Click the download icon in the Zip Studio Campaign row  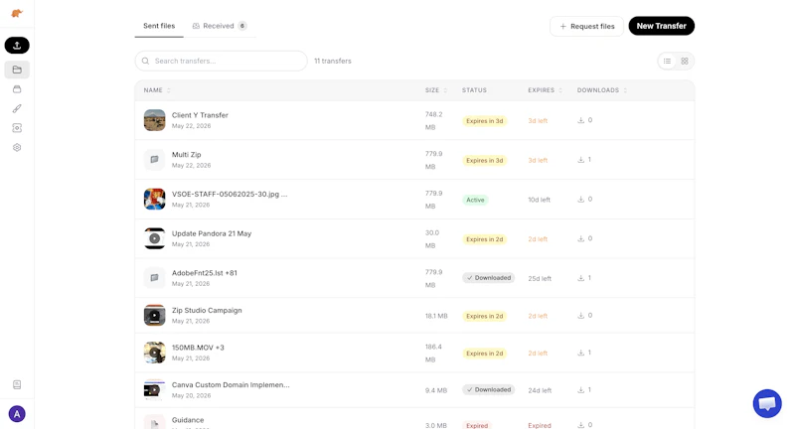(581, 316)
